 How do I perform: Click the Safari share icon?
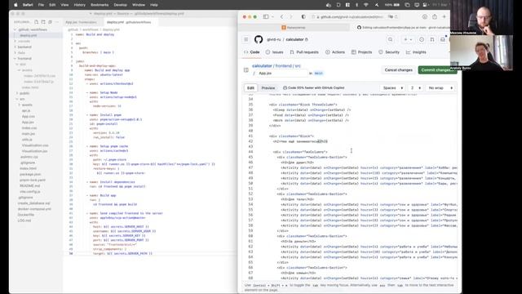[x=435, y=16]
